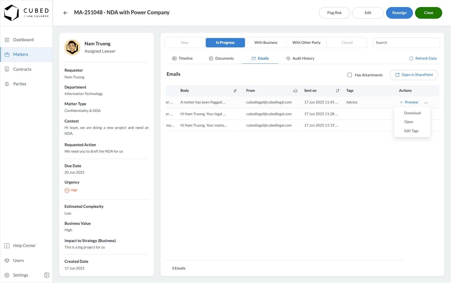The height and width of the screenshot is (283, 451).
Task: Enable the Has Attachments checkbox
Action: coord(350,75)
